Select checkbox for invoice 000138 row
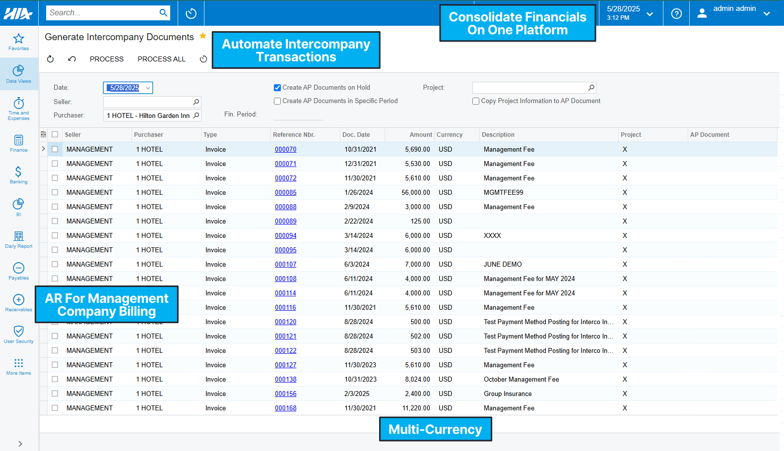 [55, 379]
